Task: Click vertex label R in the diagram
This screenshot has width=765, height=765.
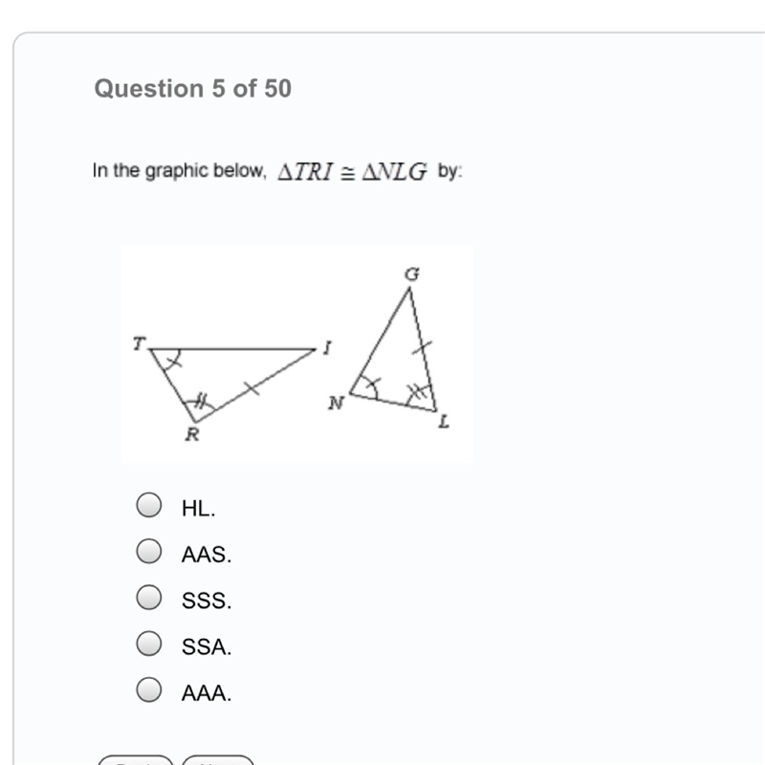Action: 192,434
